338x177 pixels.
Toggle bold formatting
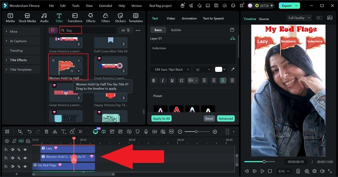(154, 80)
